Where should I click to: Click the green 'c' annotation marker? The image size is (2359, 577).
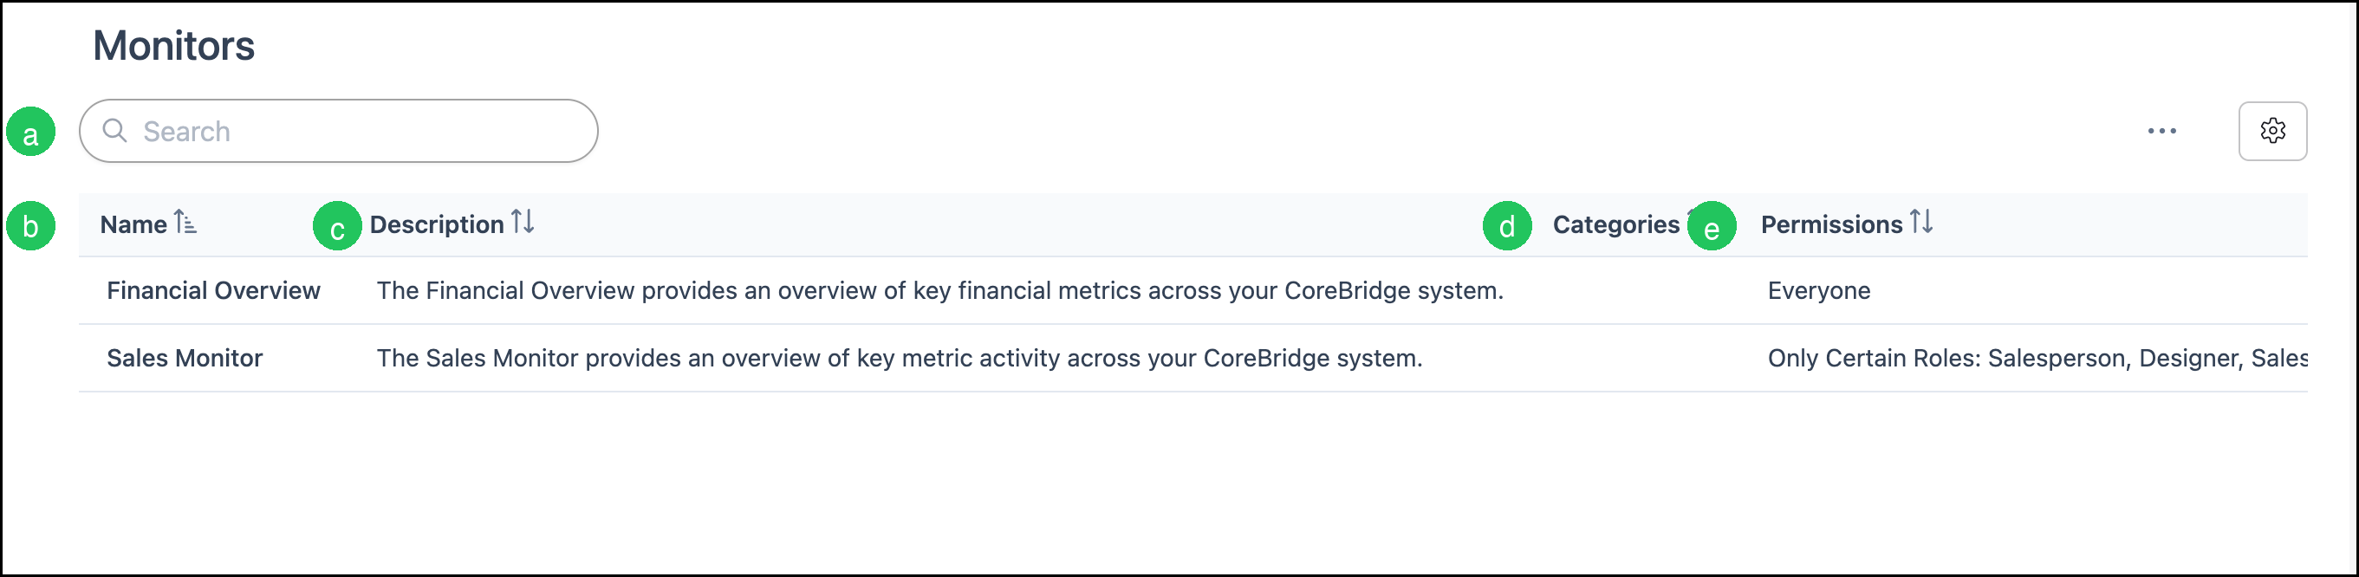(337, 226)
